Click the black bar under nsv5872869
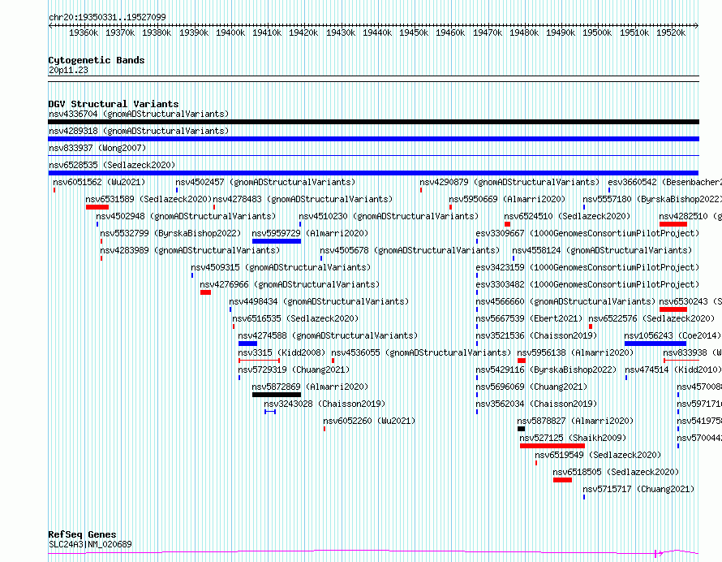Viewport: 722px width, 562px height. [277, 395]
